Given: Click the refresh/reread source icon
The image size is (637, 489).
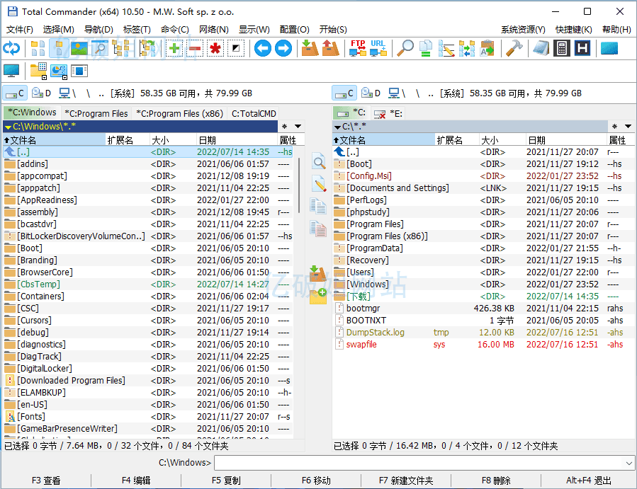Looking at the screenshot, I should coord(11,49).
